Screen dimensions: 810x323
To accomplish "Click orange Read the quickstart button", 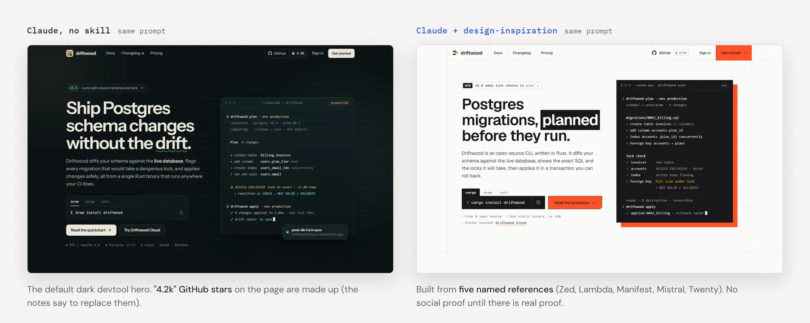I will coord(575,203).
